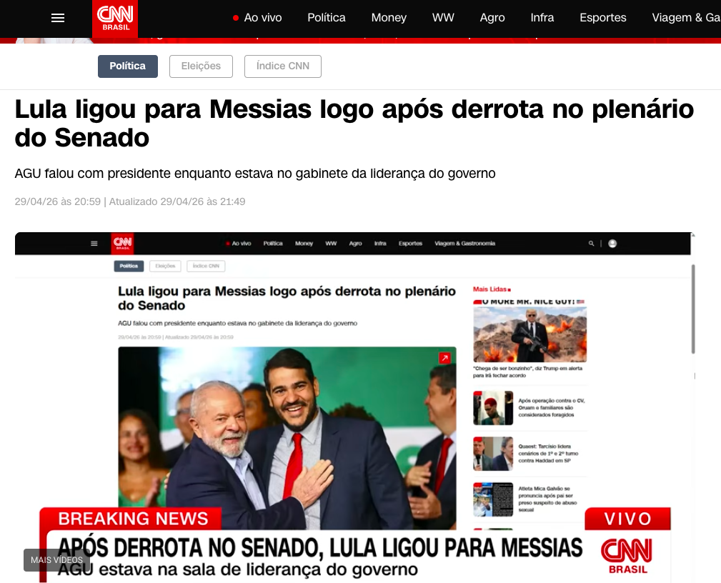Go to Esportes in navigation bar
Viewport: 721px width, 583px height.
click(x=603, y=18)
